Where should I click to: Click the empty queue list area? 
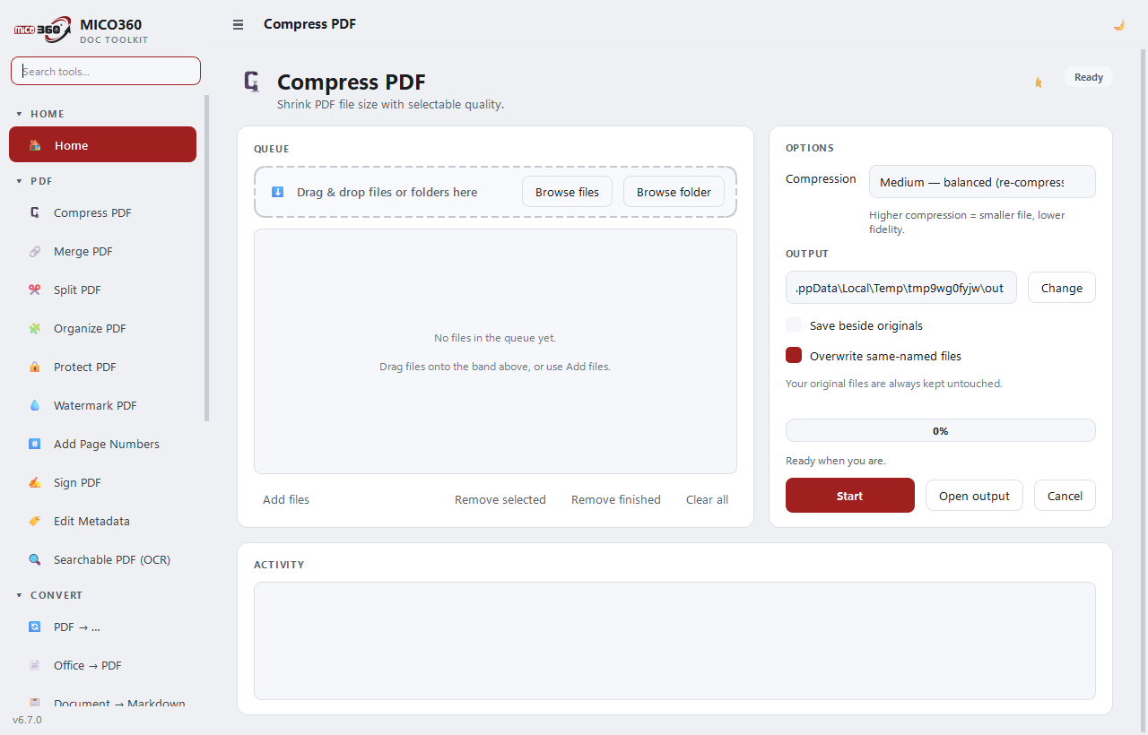click(495, 351)
